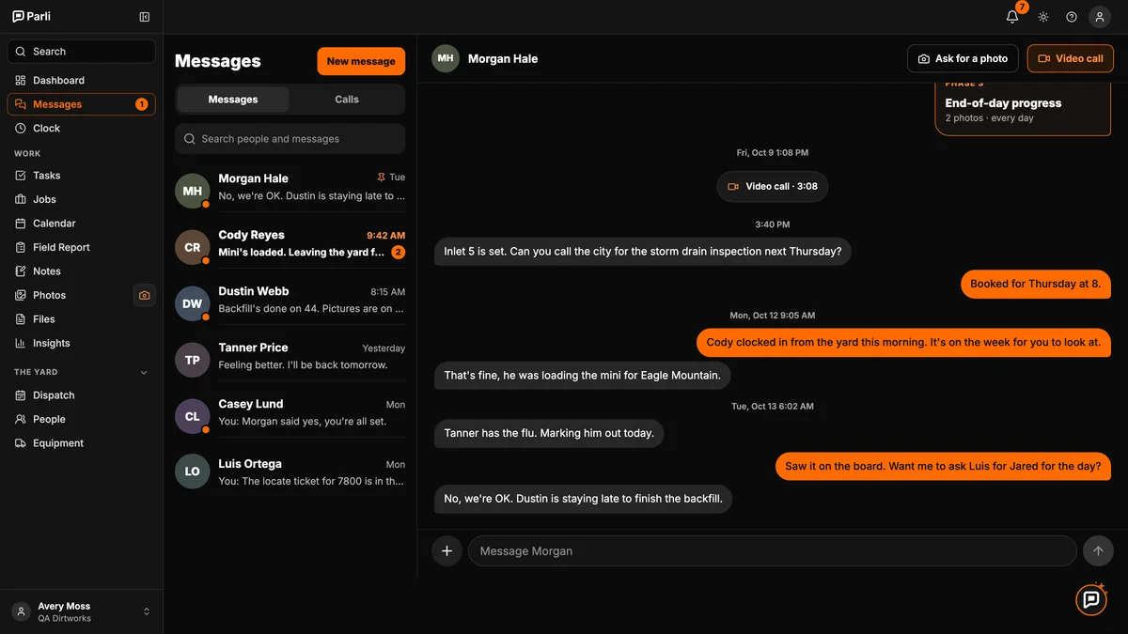
Task: Collapse the sidebar panel icon
Action: [x=144, y=17]
